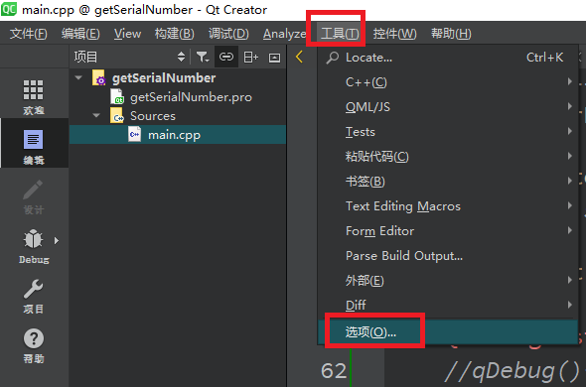This screenshot has height=387, width=586.
Task: Collapse the Sources folder
Action: [x=96, y=115]
